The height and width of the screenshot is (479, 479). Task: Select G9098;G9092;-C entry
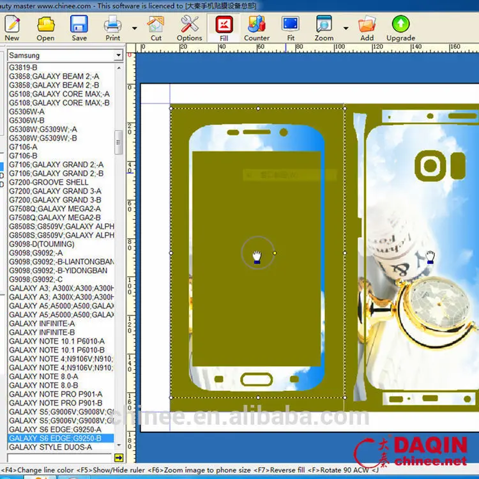tap(36, 280)
